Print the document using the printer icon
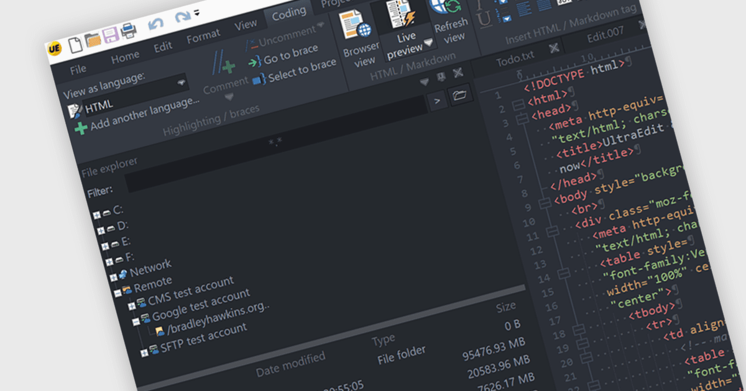Viewport: 746px width, 391px height. pos(128,30)
